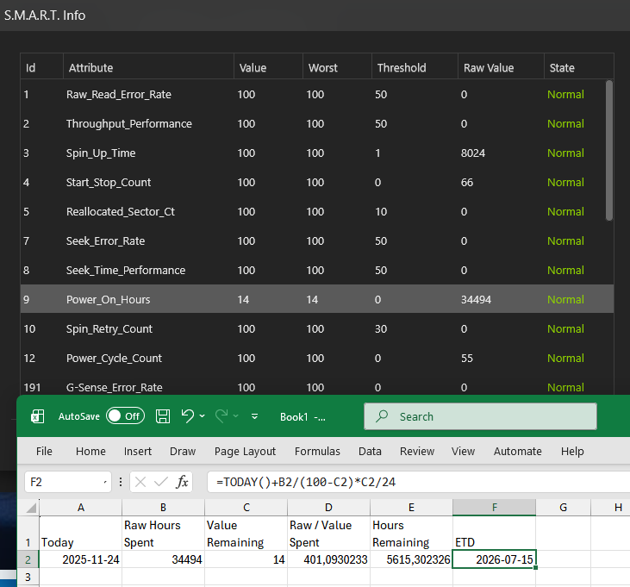The width and height of the screenshot is (630, 587).
Task: Open the File tab
Action: (x=44, y=451)
